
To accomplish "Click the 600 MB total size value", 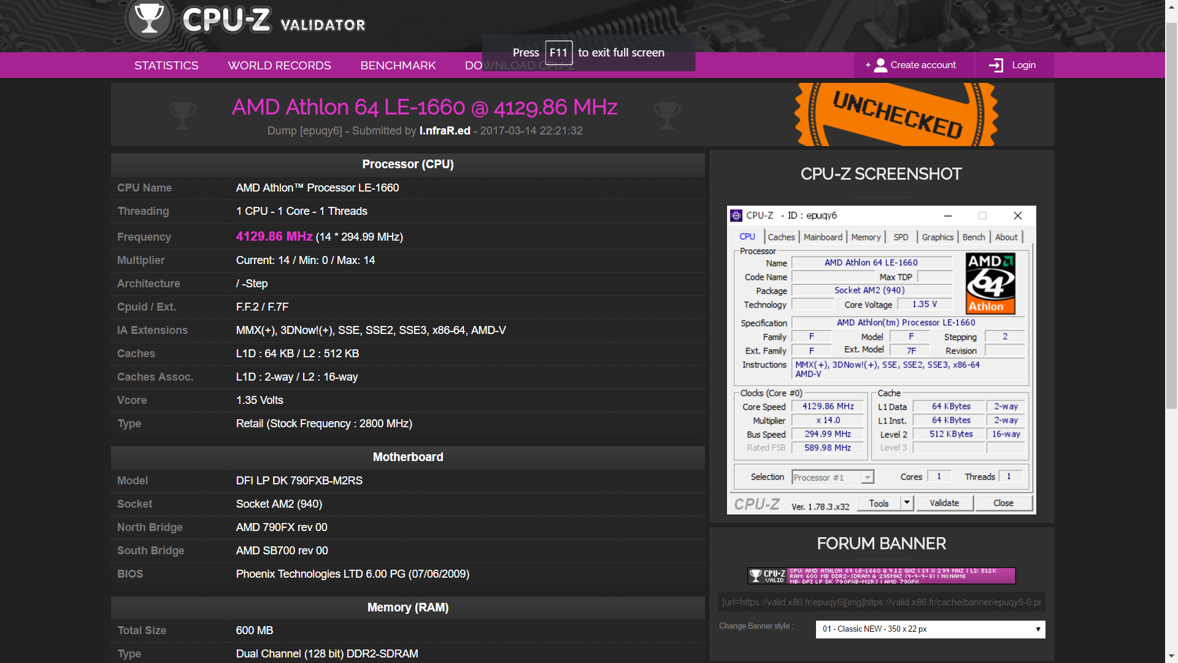I will (x=255, y=630).
